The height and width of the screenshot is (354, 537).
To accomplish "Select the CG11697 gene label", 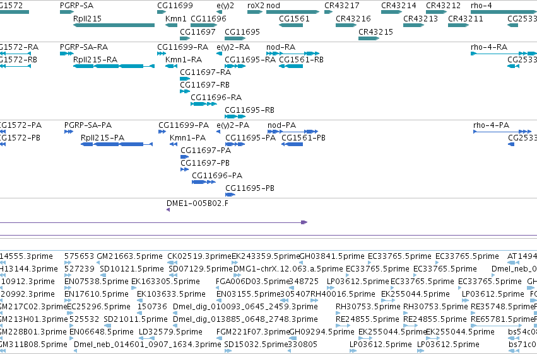I will pos(198,31).
